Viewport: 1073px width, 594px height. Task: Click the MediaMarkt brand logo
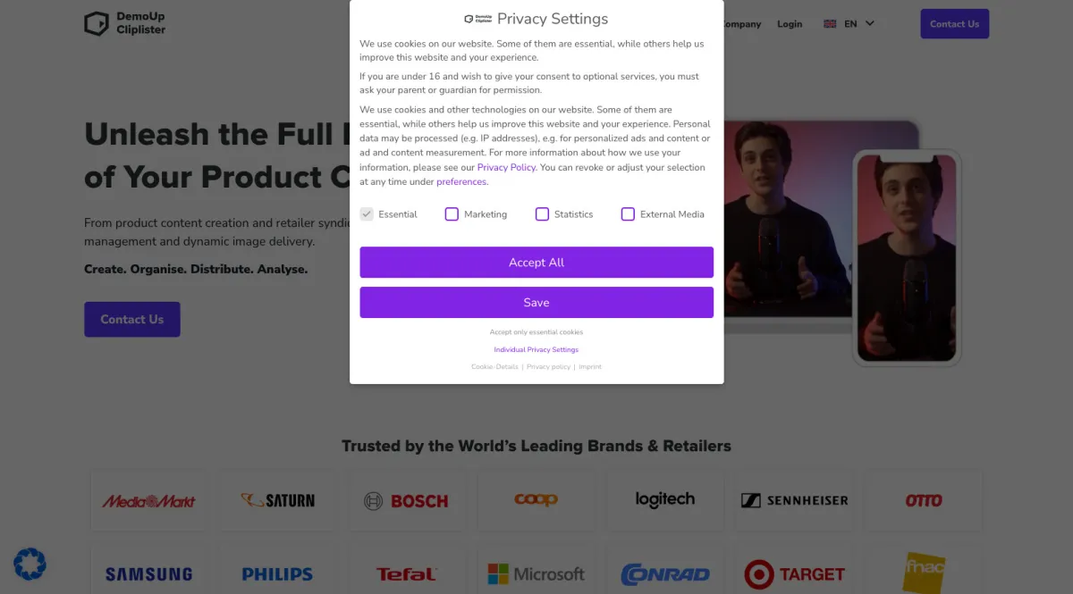click(148, 501)
